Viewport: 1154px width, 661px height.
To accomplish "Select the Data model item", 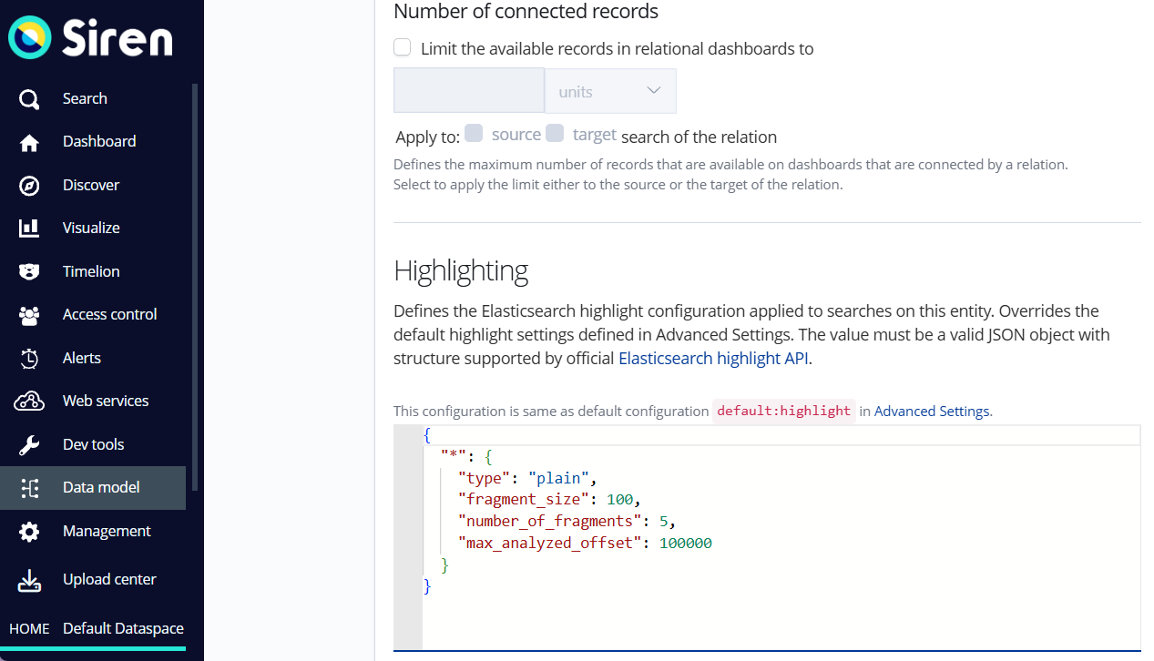I will (93, 487).
